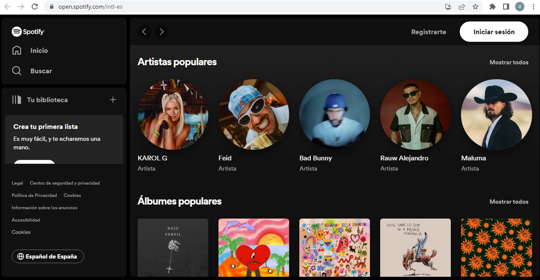The width and height of the screenshot is (540, 280).
Task: Click Registrarte link
Action: coord(428,32)
